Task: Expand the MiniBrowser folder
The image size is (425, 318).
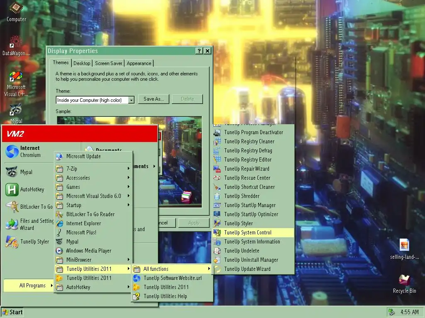Action: (93, 260)
